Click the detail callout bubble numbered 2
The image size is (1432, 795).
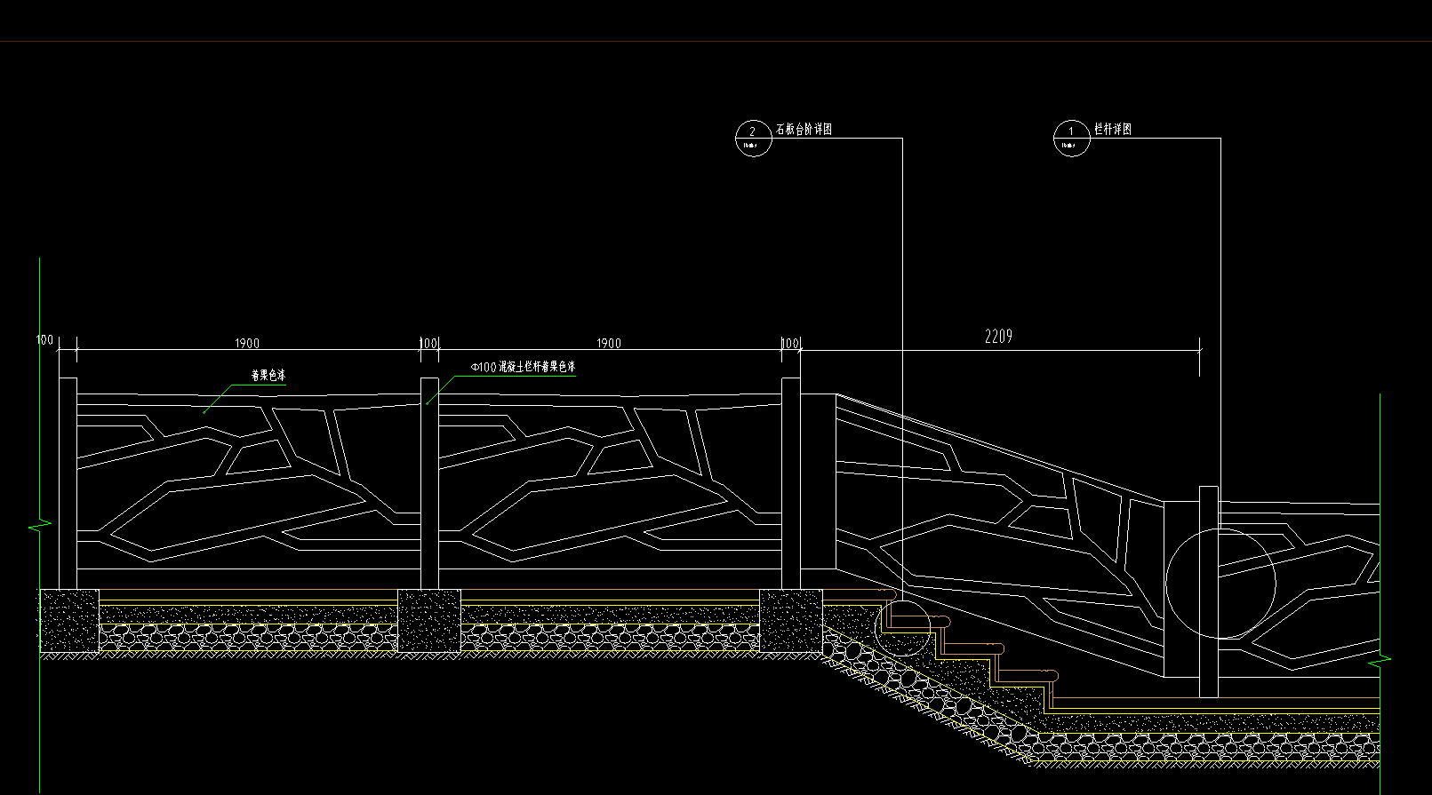coord(753,138)
